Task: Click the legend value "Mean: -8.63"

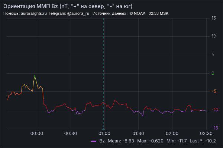Action: tap(121, 141)
